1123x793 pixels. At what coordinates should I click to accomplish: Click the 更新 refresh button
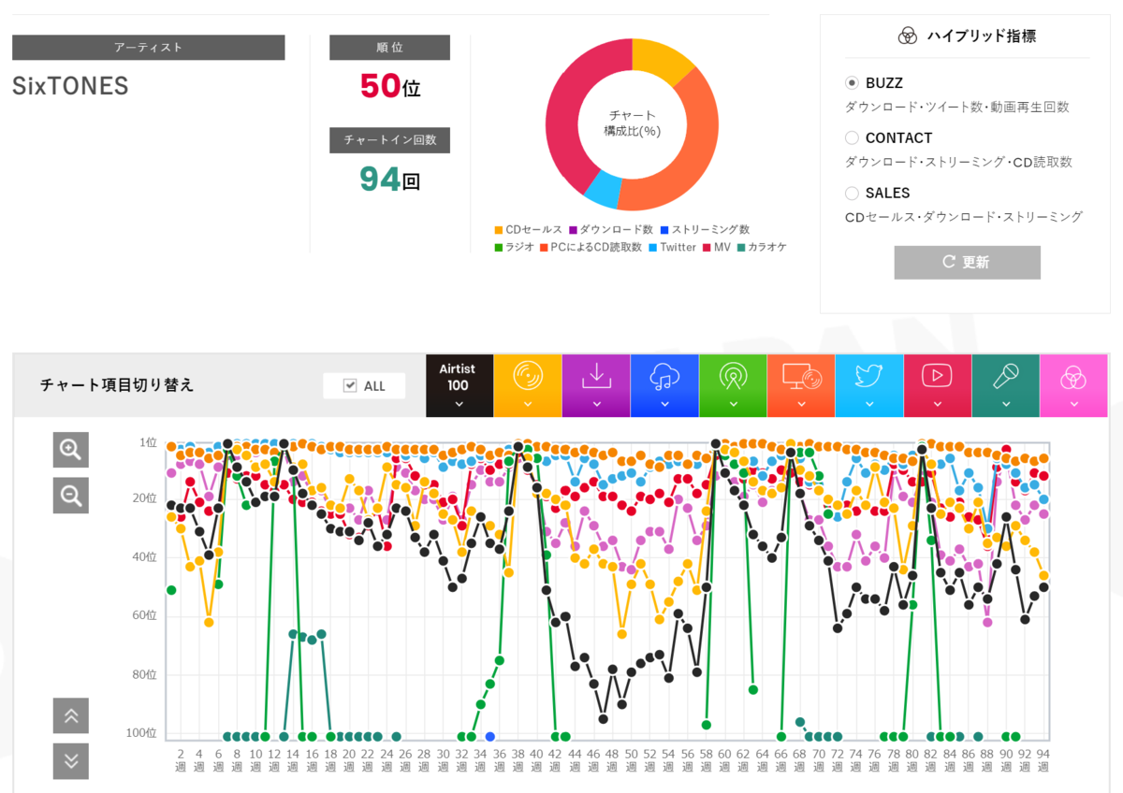click(x=967, y=262)
